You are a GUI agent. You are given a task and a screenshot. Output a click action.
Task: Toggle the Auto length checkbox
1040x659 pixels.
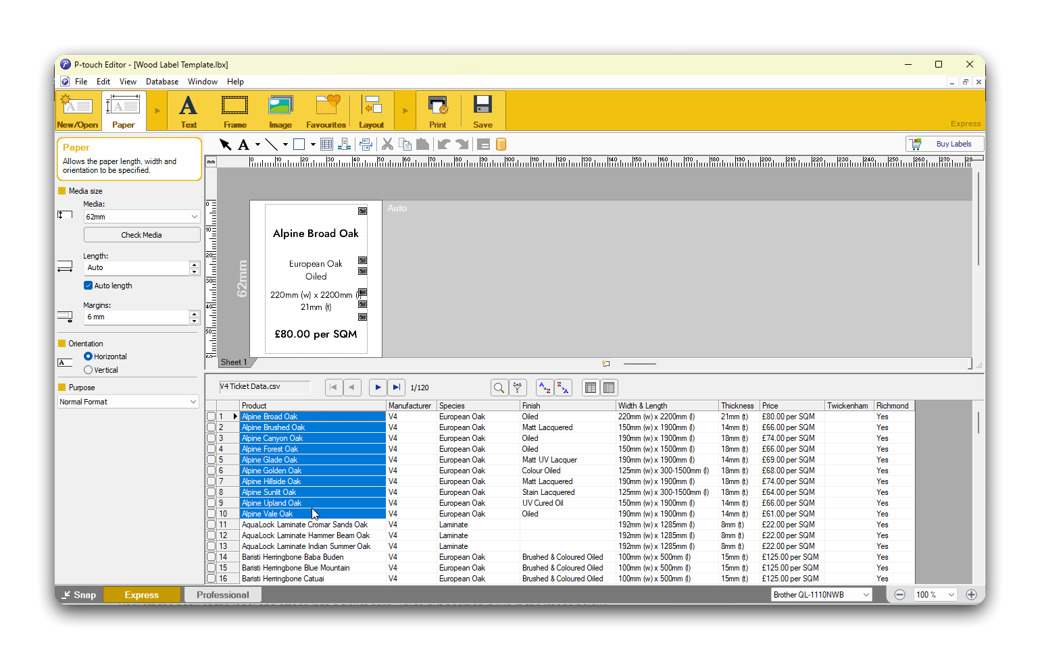(x=89, y=286)
